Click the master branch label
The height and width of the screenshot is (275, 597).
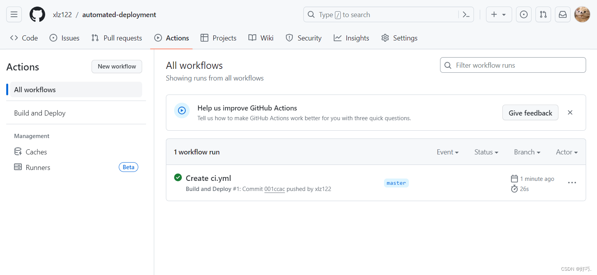pyautogui.click(x=396, y=183)
